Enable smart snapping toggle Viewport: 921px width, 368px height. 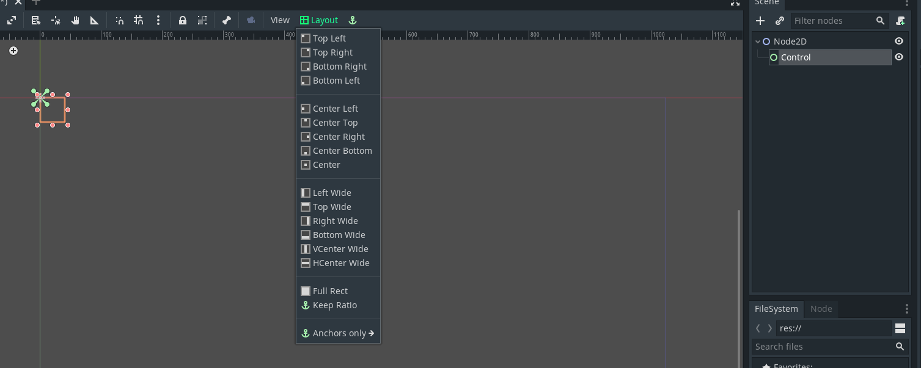(120, 20)
